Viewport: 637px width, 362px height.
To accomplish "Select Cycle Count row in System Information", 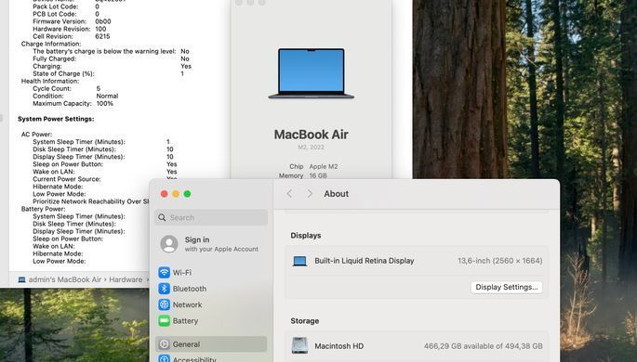I will 67,88.
